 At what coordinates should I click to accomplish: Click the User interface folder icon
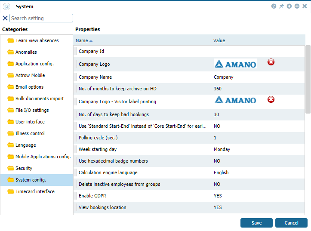click(x=10, y=122)
